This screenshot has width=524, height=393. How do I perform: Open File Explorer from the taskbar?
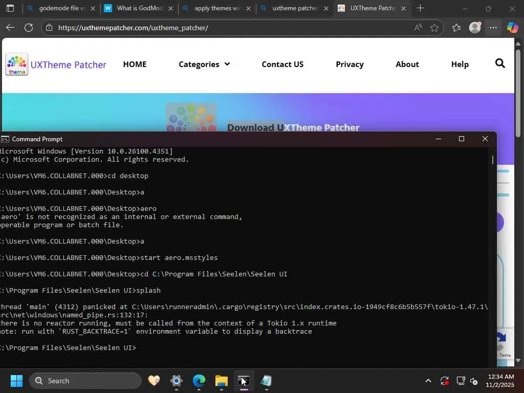221,381
